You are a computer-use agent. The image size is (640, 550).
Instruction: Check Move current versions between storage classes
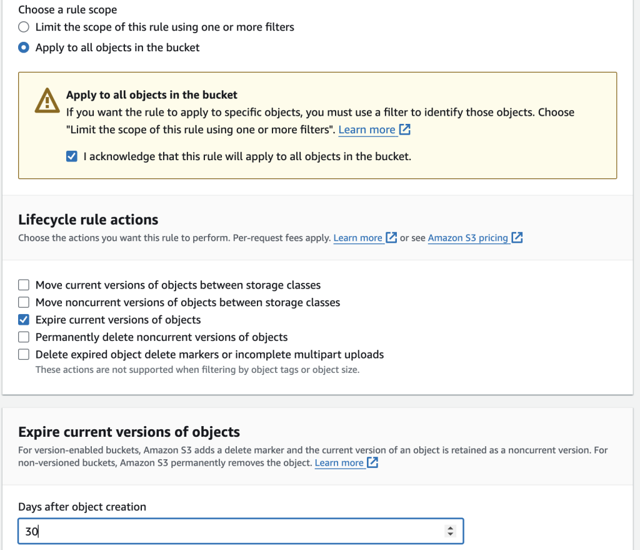tap(23, 285)
